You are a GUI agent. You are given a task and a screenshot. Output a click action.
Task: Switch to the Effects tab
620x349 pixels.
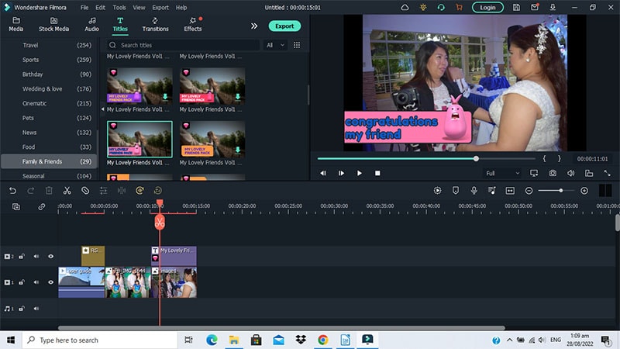pos(192,25)
